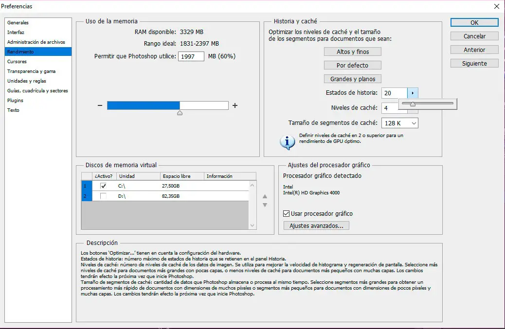Move selected scratch disk down with arrow

point(265,205)
